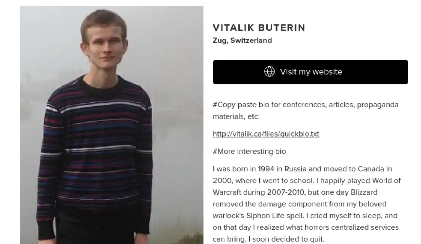Click the VITALIK BUTERIN name heading
This screenshot has height=244, width=421.
[x=259, y=28]
